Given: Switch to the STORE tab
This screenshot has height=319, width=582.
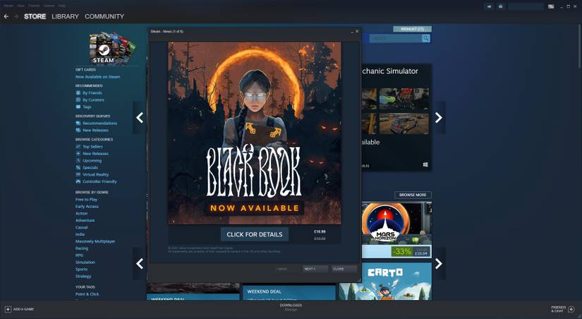Looking at the screenshot, I should (35, 16).
